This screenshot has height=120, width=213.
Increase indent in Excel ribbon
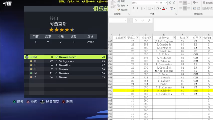point(198,8)
